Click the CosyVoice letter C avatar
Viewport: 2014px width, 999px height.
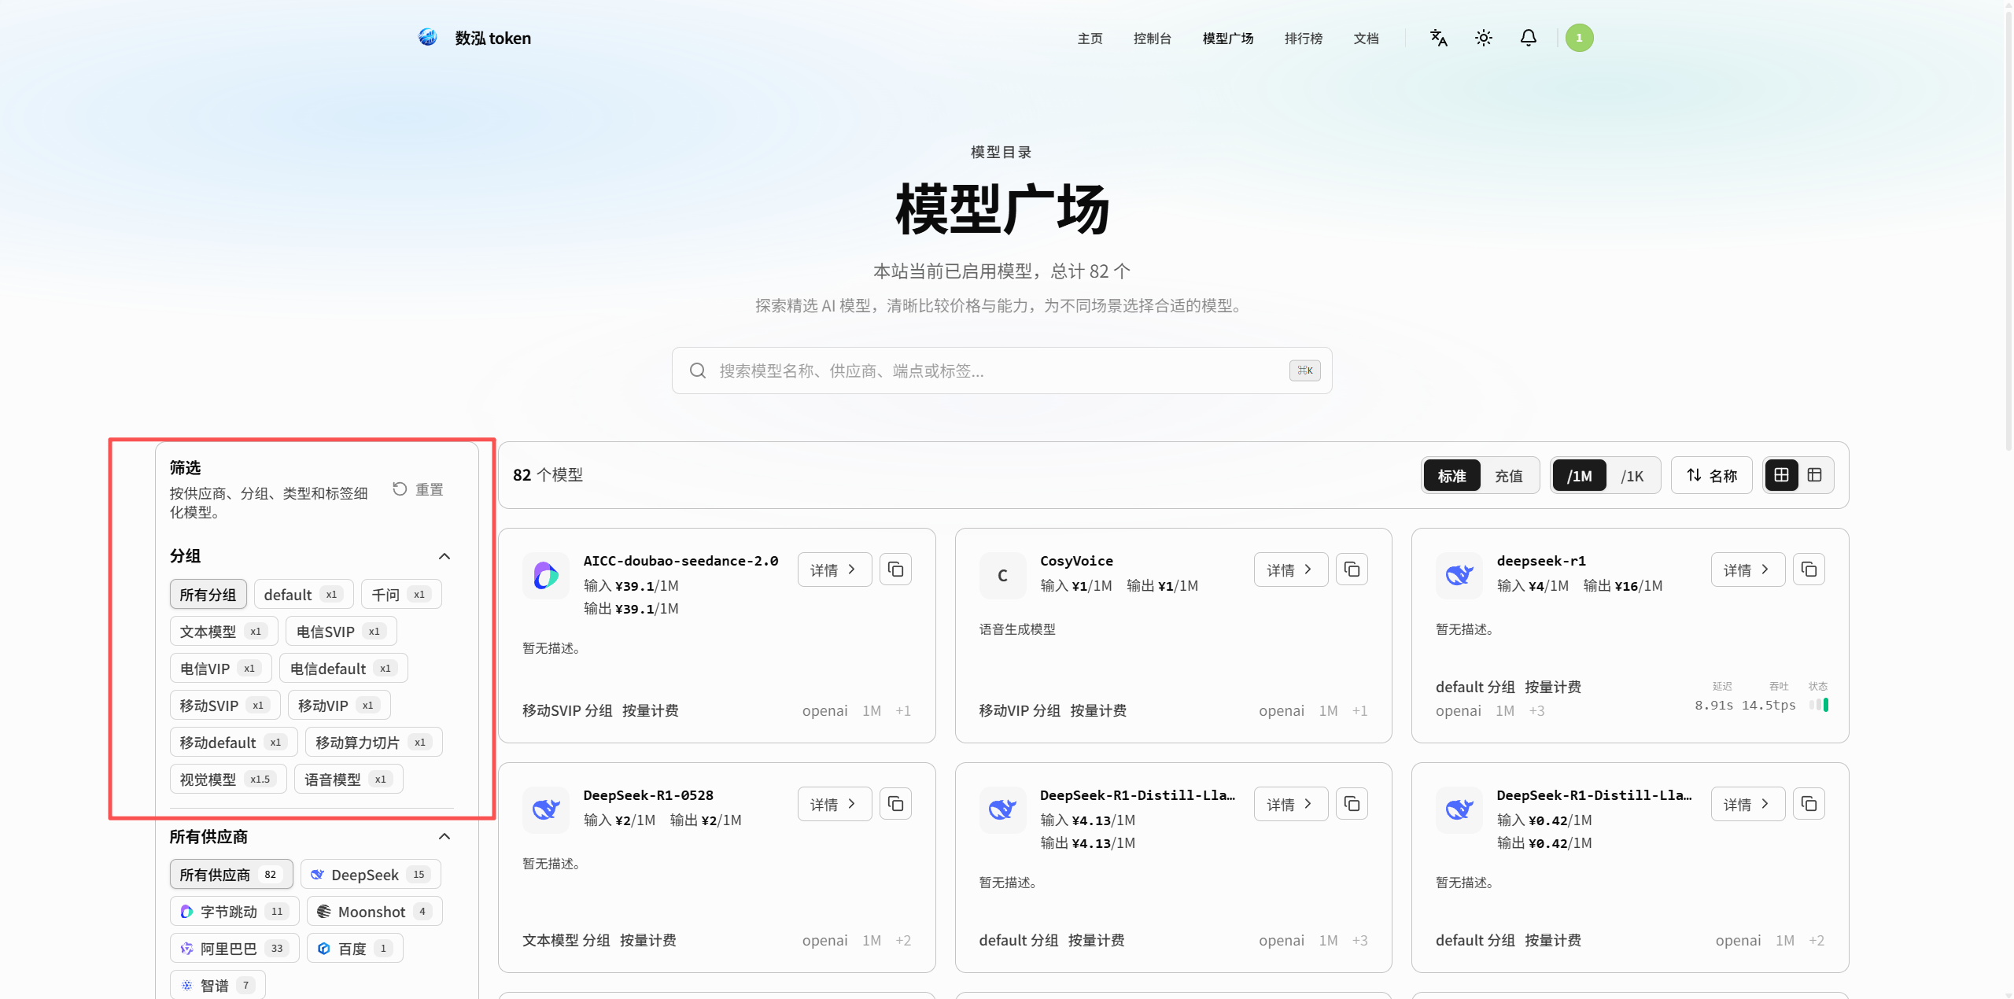click(1002, 576)
